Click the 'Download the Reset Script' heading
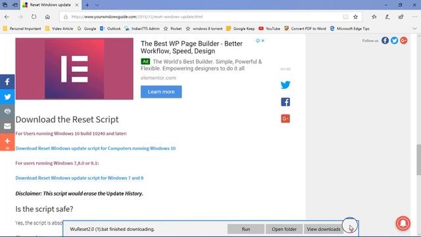 67,119
